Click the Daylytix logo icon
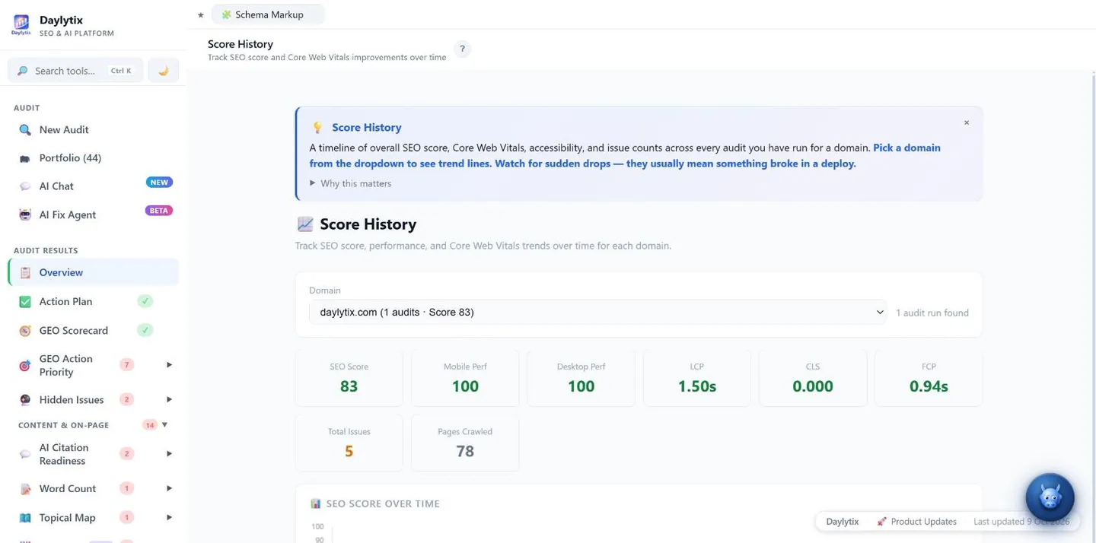This screenshot has width=1096, height=543. coord(21,24)
